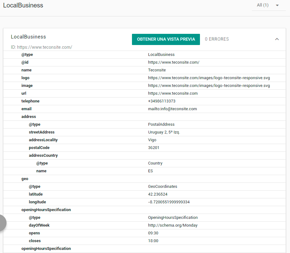Click the LocalBusiness value of top @type
The width and height of the screenshot is (290, 253).
coord(161,55)
